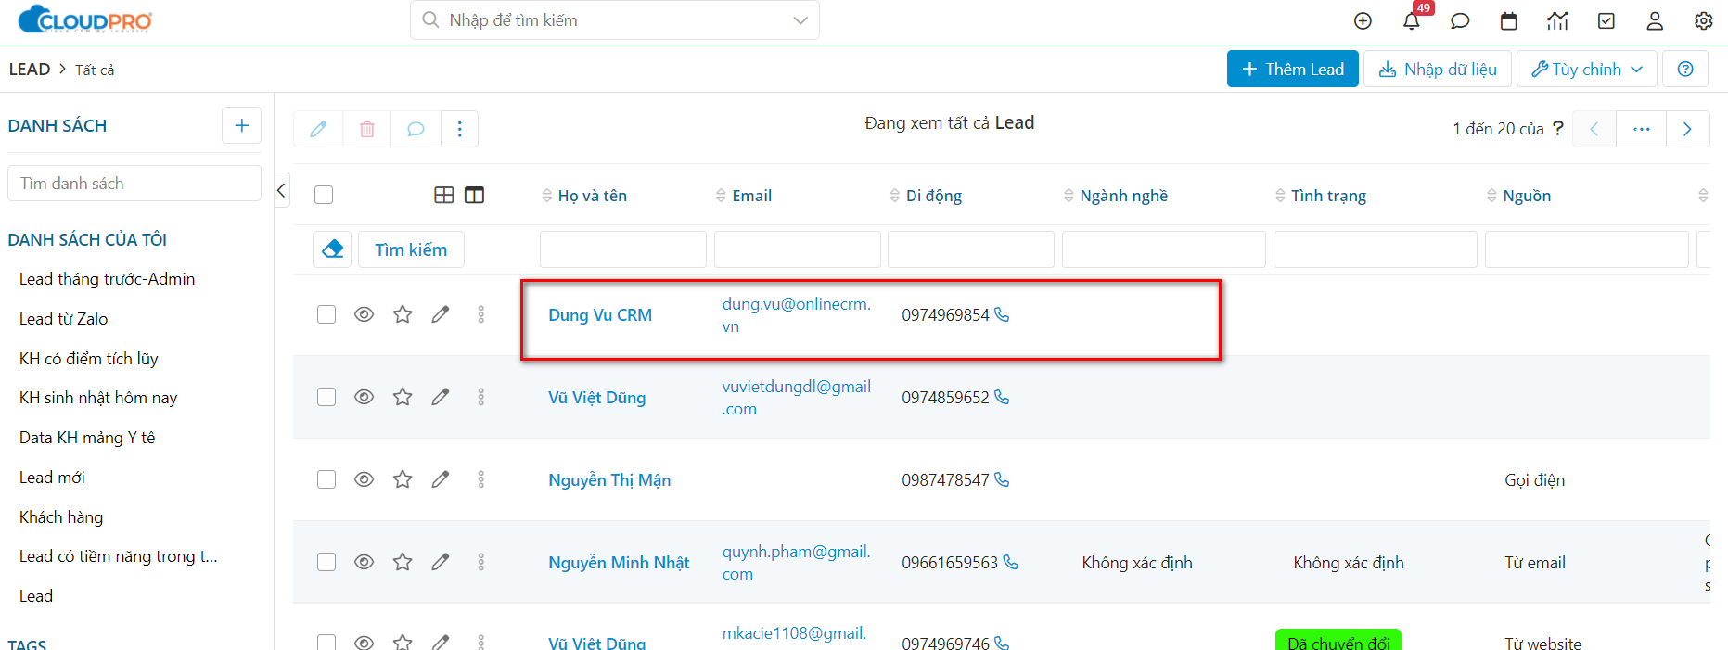This screenshot has height=650, width=1728.
Task: Open the quick create plus icon
Action: click(1363, 20)
